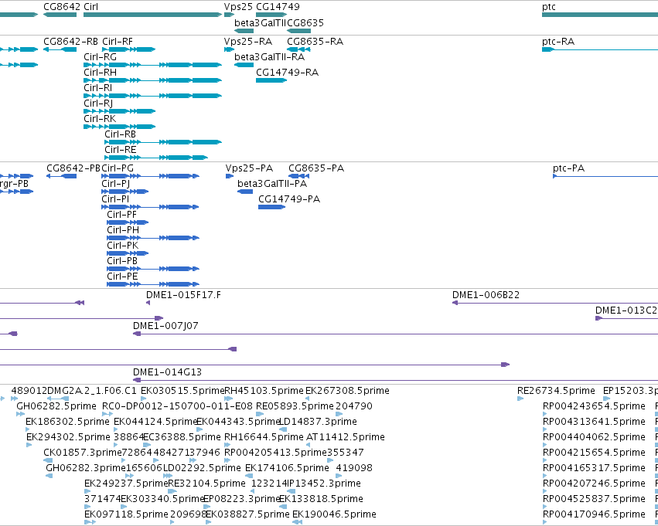
Task: Select the ptc gene label in the top track
Action: click(x=549, y=7)
